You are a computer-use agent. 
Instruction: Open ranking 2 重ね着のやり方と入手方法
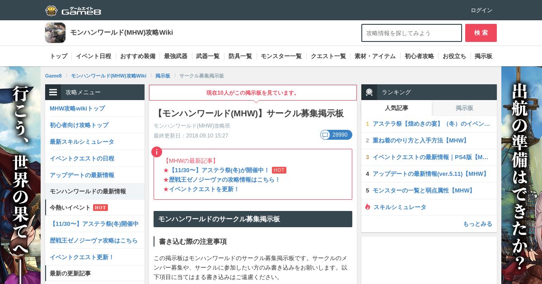pos(429,141)
